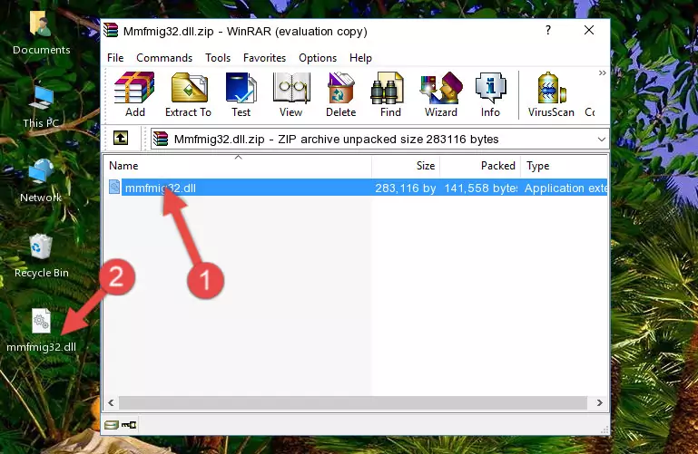Open the Help menu
This screenshot has width=698, height=454.
point(360,58)
